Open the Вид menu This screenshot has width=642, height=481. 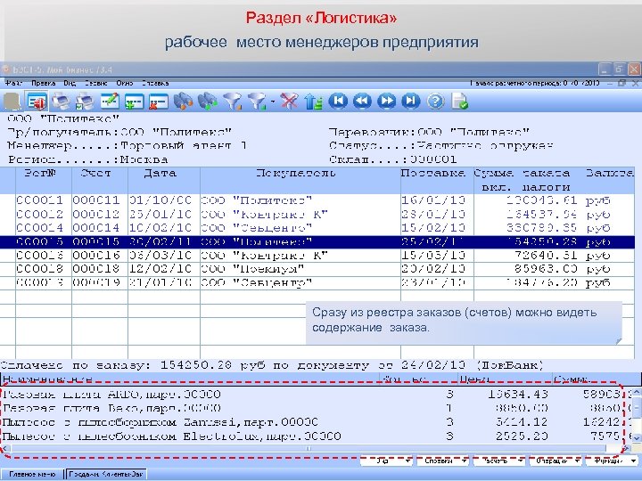(70, 83)
